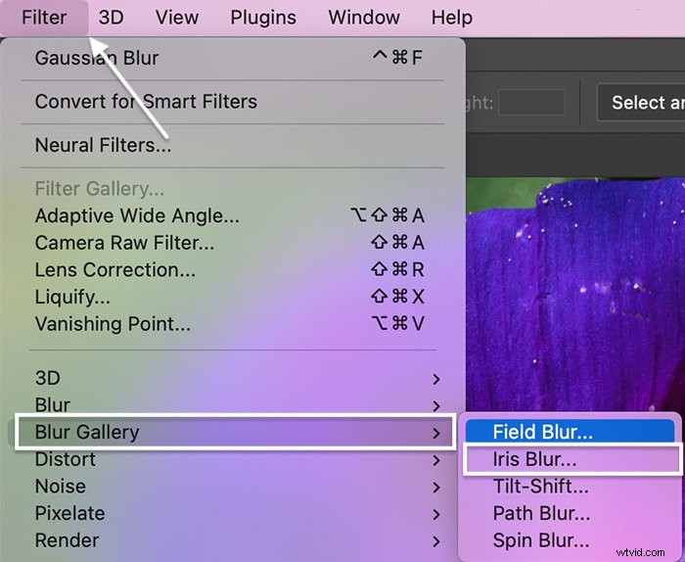This screenshot has width=685, height=562.
Task: Open the Window menu
Action: click(x=364, y=18)
